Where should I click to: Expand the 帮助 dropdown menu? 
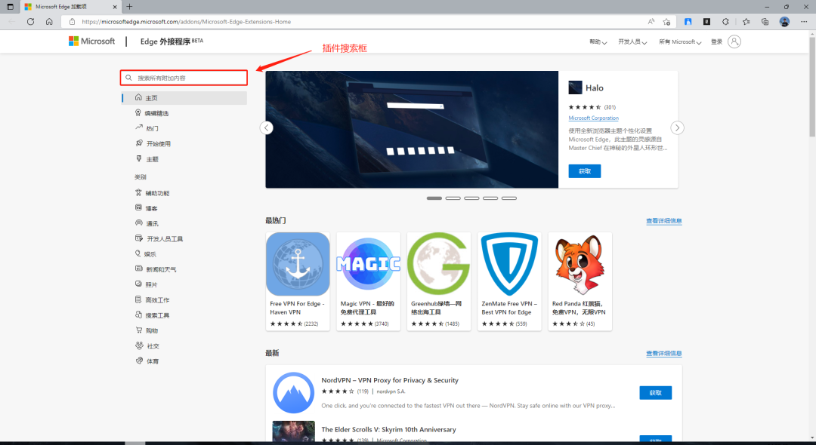click(598, 42)
